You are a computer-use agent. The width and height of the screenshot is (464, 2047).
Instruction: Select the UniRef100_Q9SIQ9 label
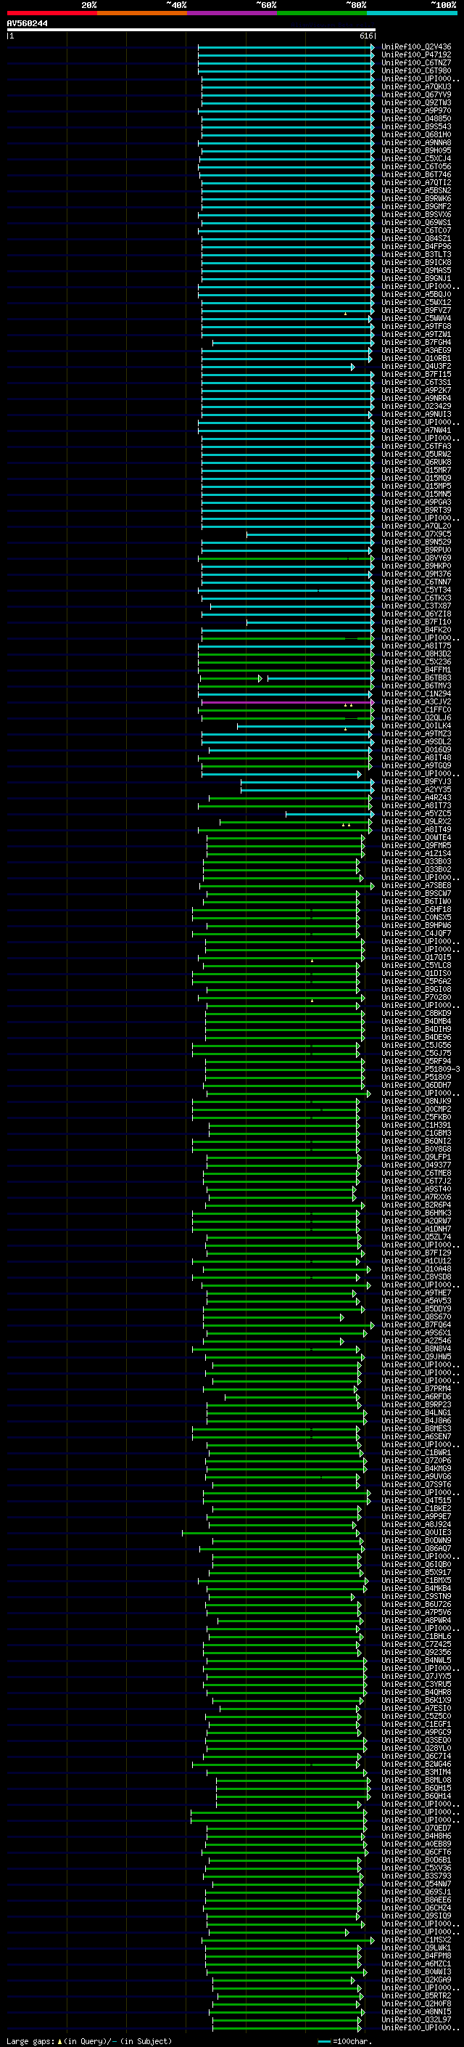pyautogui.click(x=416, y=1915)
